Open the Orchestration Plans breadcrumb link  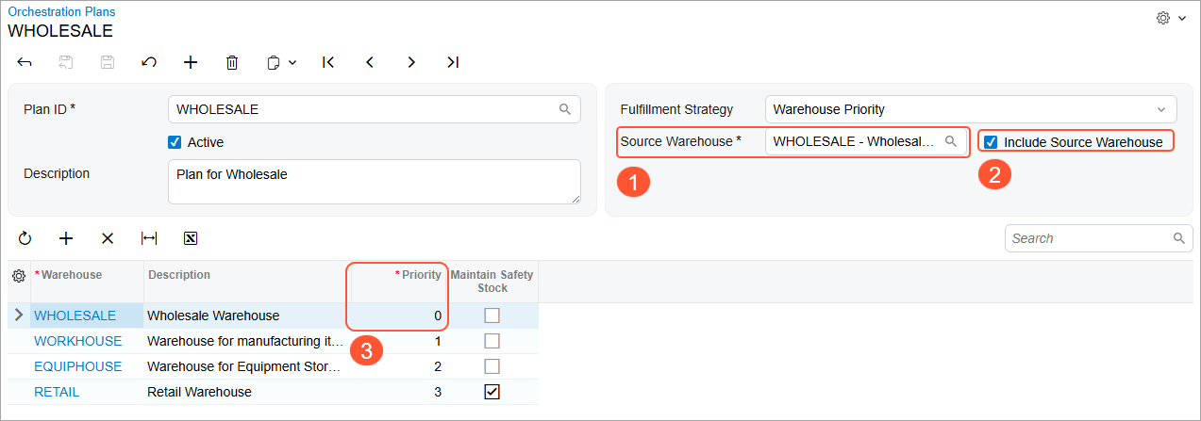pos(61,12)
